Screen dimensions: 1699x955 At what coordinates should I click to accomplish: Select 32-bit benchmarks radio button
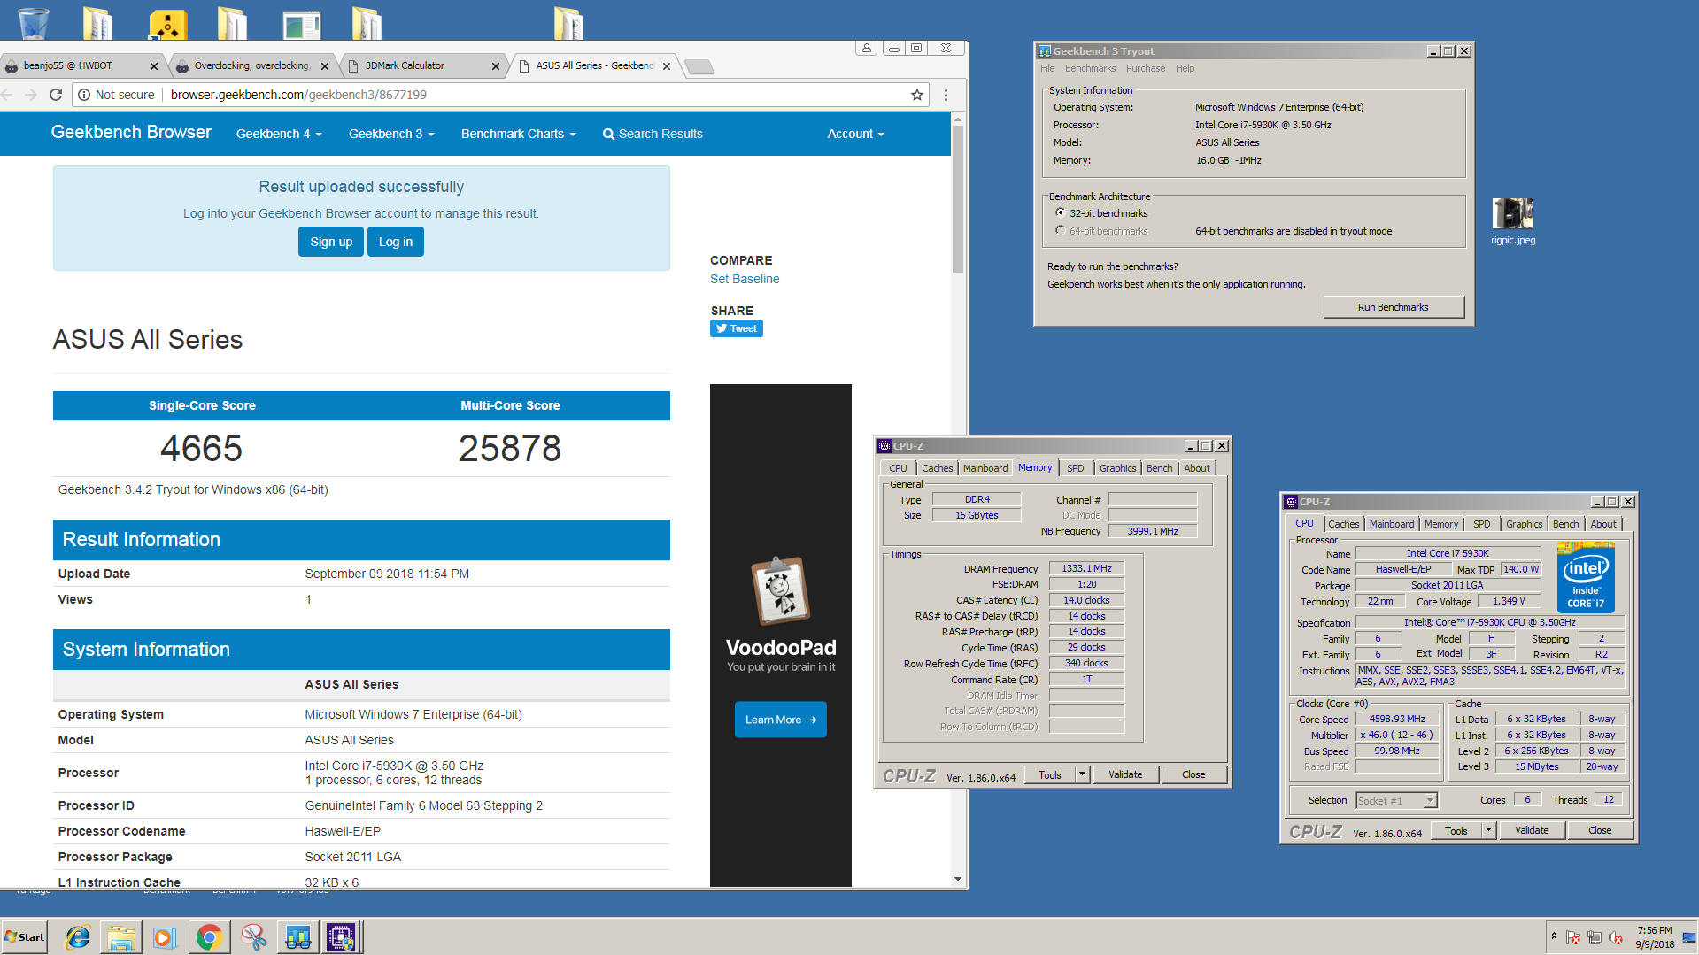coord(1060,212)
